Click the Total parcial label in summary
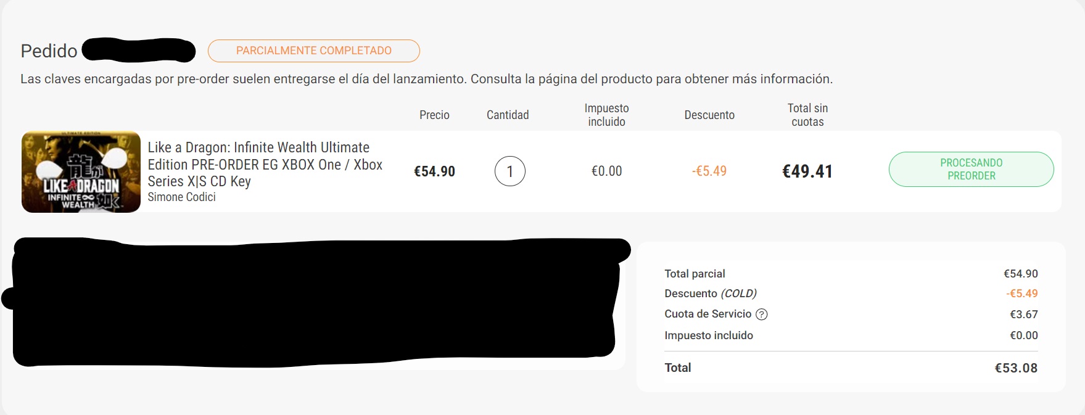Image resolution: width=1085 pixels, height=415 pixels. [x=695, y=274]
